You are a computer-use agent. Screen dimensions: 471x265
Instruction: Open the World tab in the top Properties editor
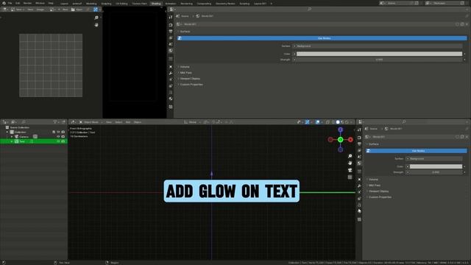coord(171,51)
